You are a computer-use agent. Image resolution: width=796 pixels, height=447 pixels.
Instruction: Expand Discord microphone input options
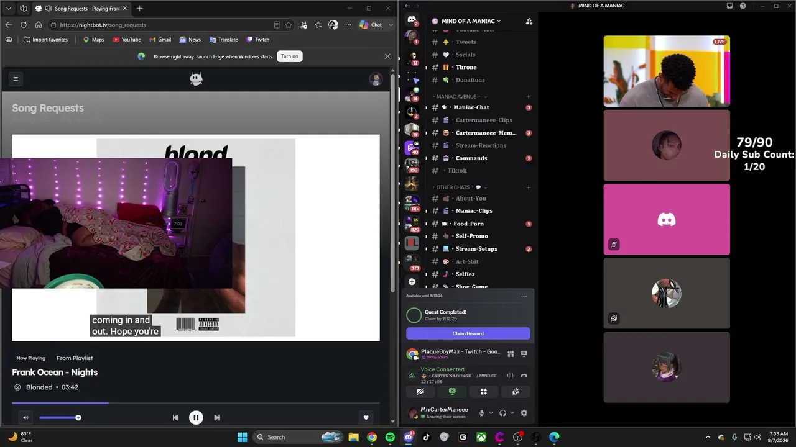(491, 413)
